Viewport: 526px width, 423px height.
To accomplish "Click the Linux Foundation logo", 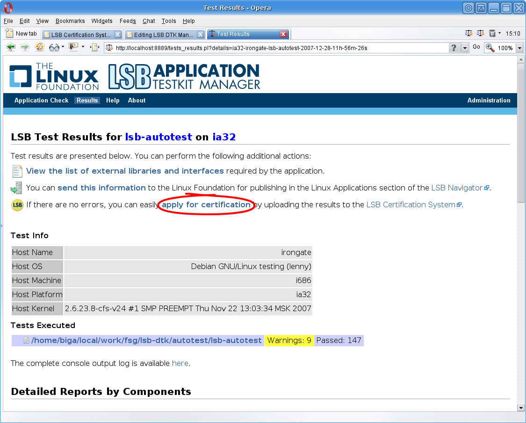I will 54,76.
